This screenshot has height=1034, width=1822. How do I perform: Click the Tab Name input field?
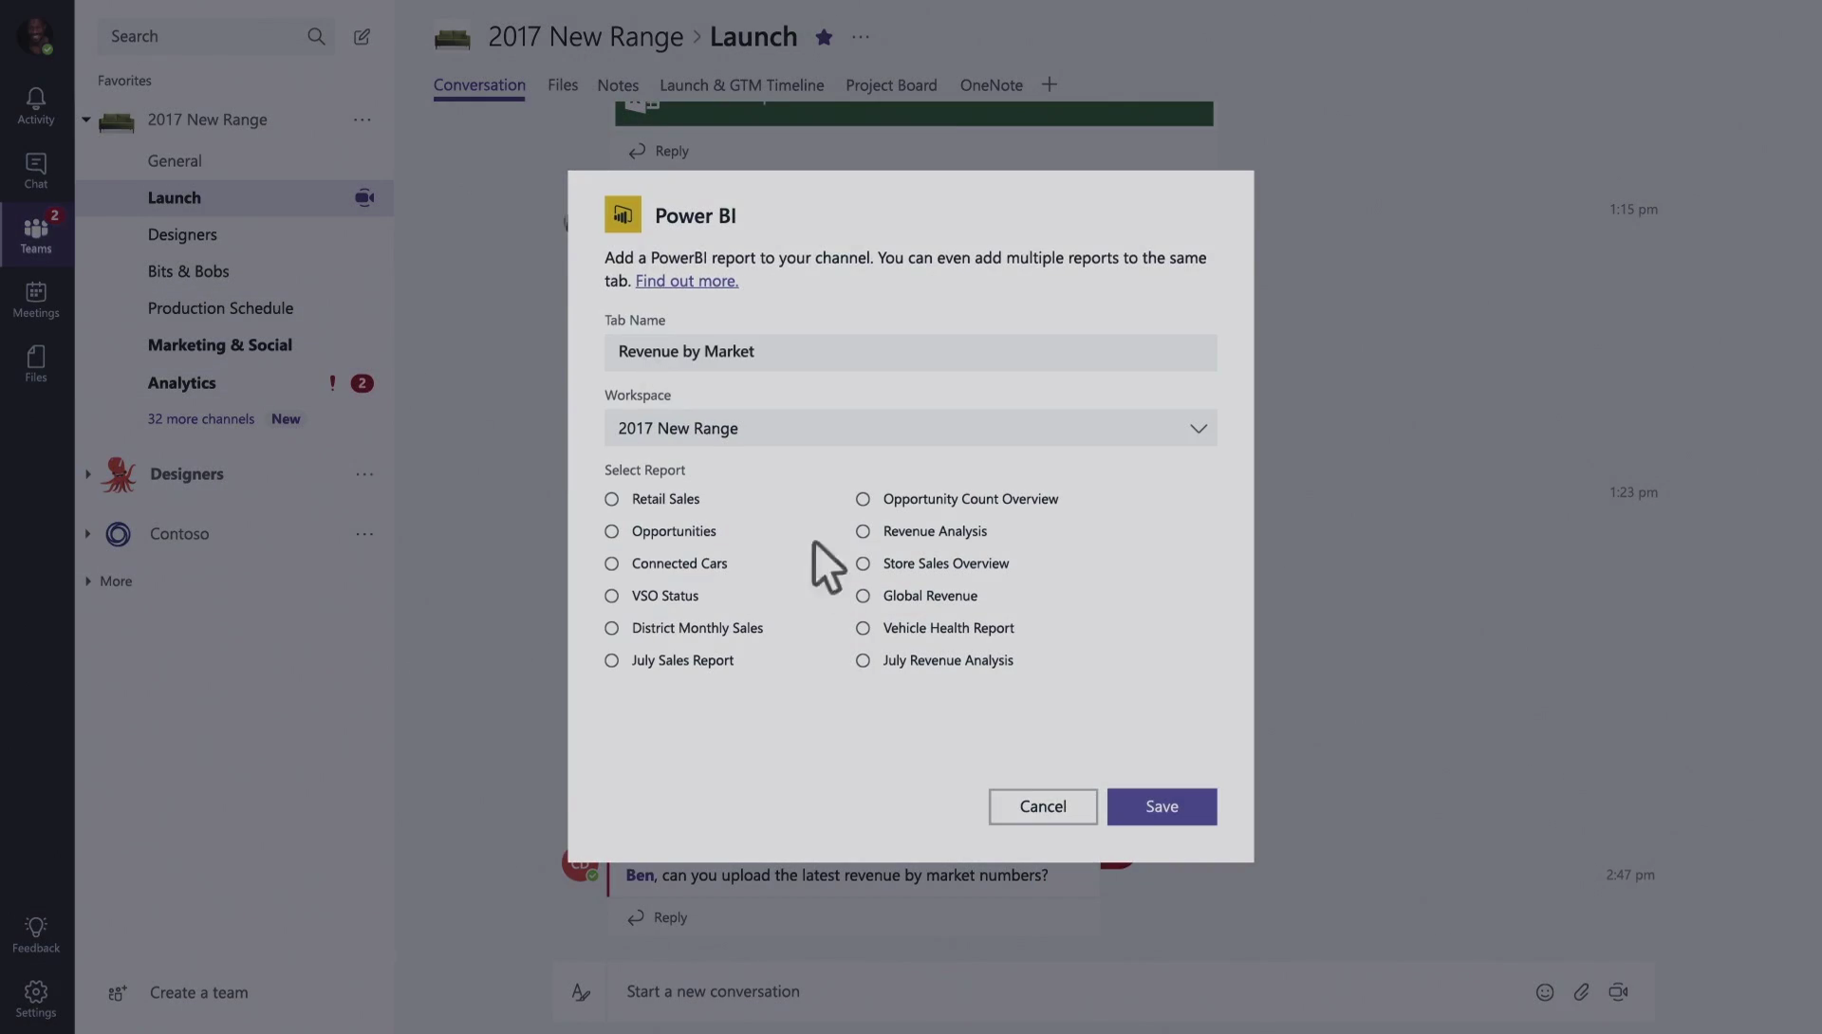(910, 352)
